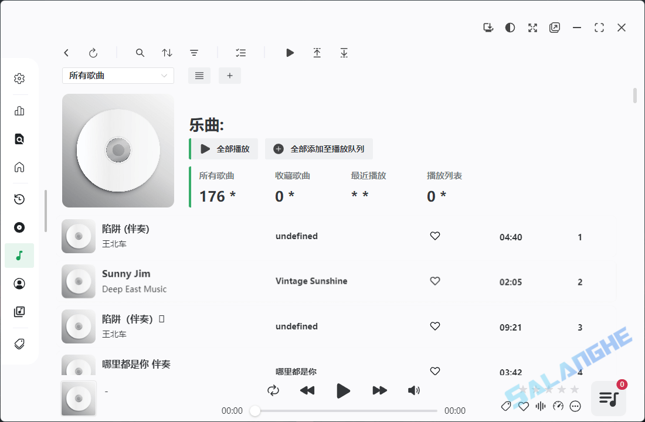This screenshot has width=645, height=422.
Task: Select the home icon in the sidebar
Action: click(19, 167)
